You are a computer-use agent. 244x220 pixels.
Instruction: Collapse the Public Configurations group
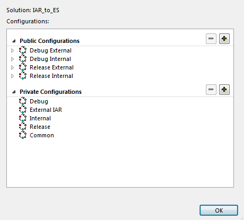tap(14, 41)
